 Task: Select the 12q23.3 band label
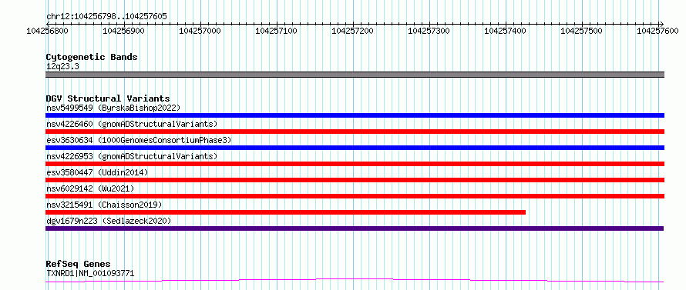pyautogui.click(x=62, y=67)
